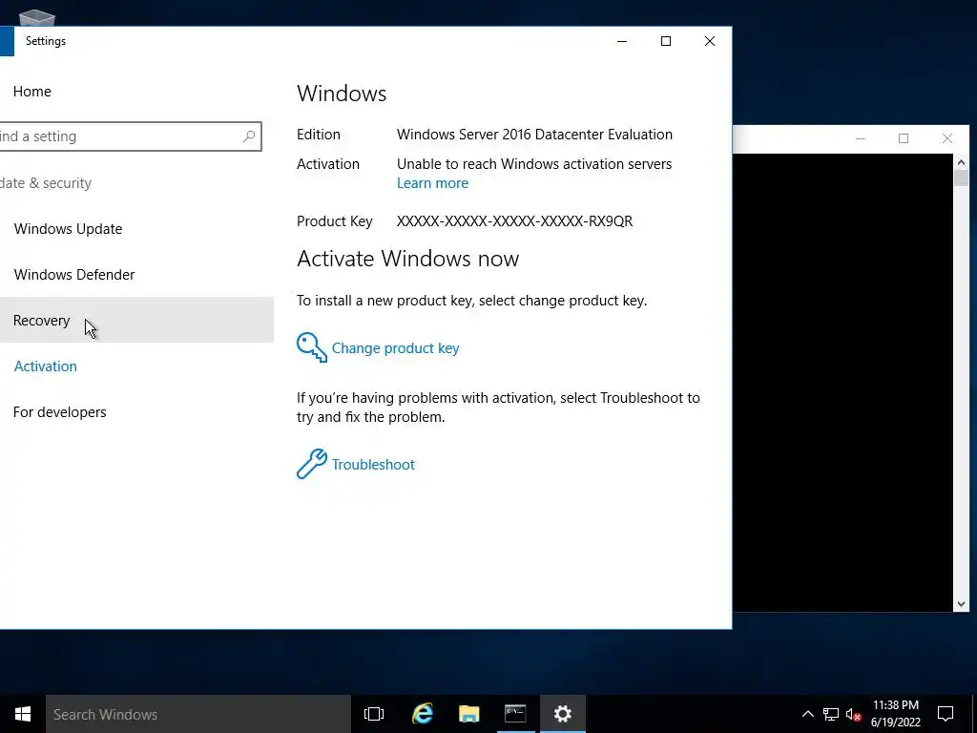This screenshot has height=733, width=977.
Task: Click the Find a setting search box
Action: [x=130, y=136]
